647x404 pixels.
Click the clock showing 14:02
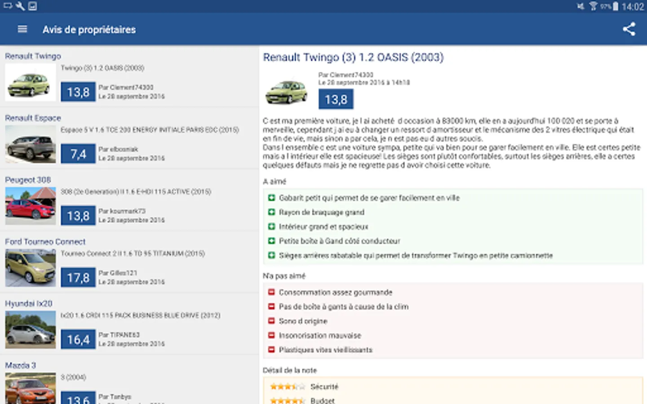point(633,7)
